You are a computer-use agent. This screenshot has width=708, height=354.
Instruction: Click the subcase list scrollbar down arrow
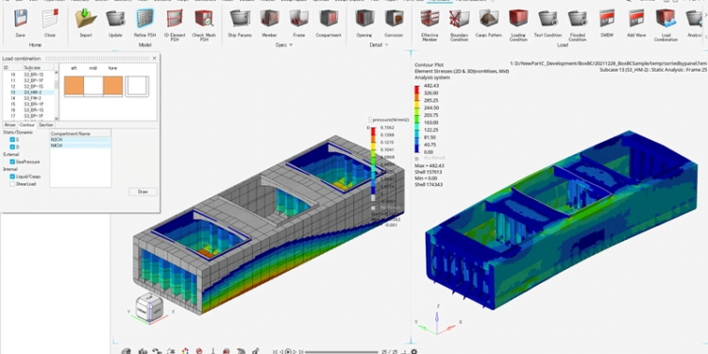point(57,118)
